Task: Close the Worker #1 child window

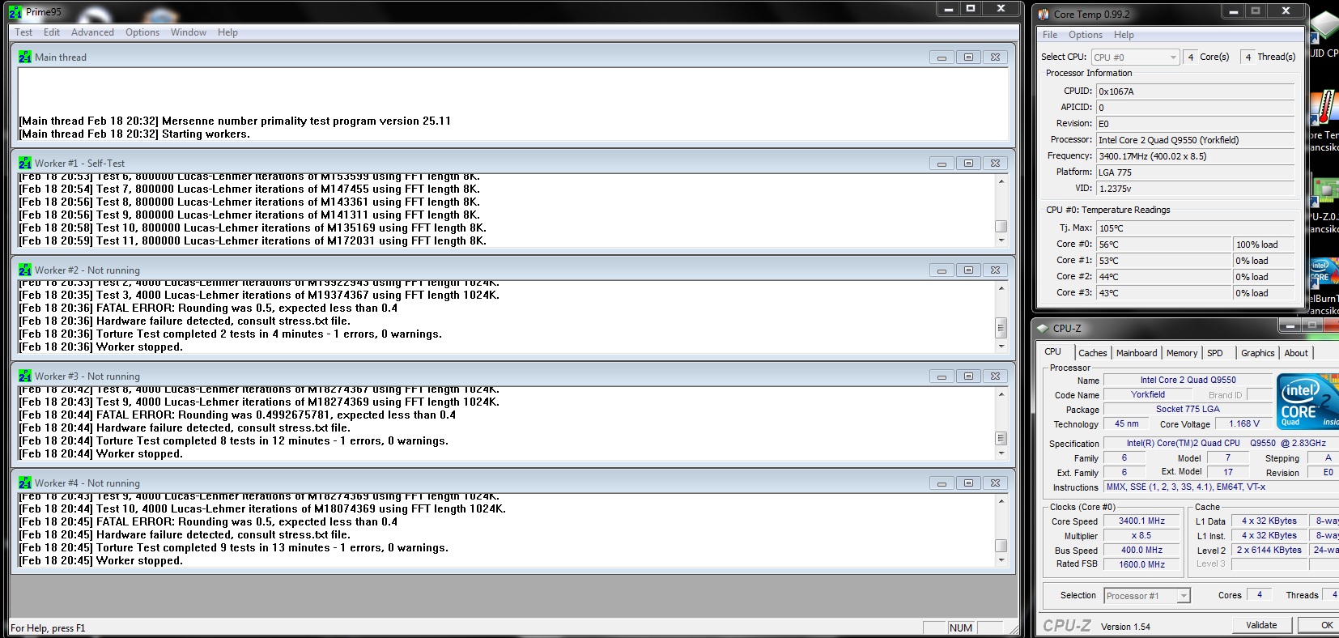Action: click(995, 164)
